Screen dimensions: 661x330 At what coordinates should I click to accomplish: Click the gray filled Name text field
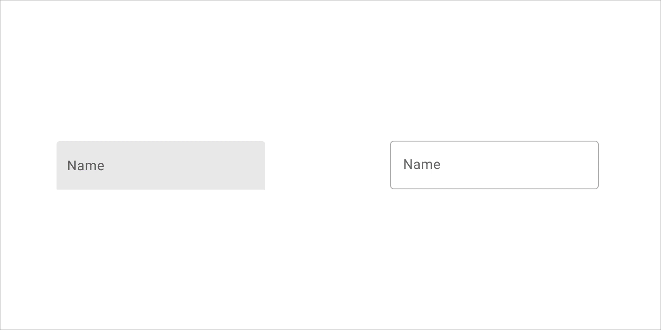[161, 165]
